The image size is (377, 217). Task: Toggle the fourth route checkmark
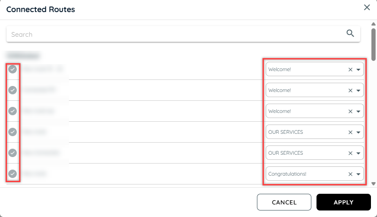[13, 132]
